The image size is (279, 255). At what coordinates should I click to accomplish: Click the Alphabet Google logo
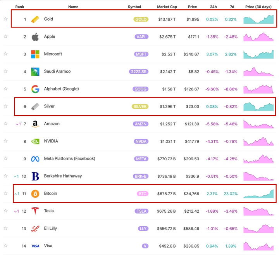tap(35, 89)
